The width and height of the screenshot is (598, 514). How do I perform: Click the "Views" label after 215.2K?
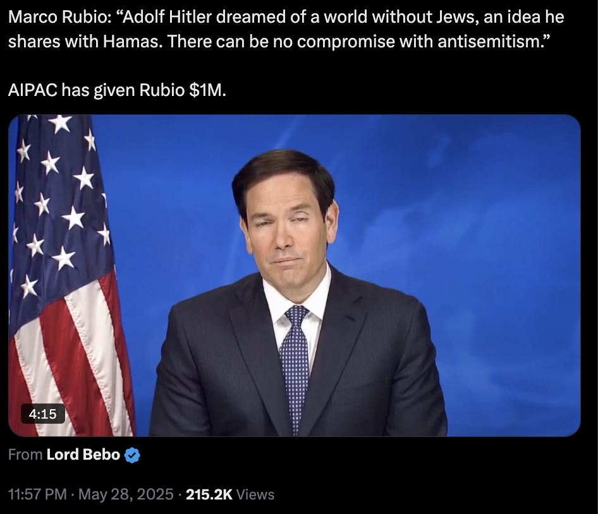click(x=255, y=494)
